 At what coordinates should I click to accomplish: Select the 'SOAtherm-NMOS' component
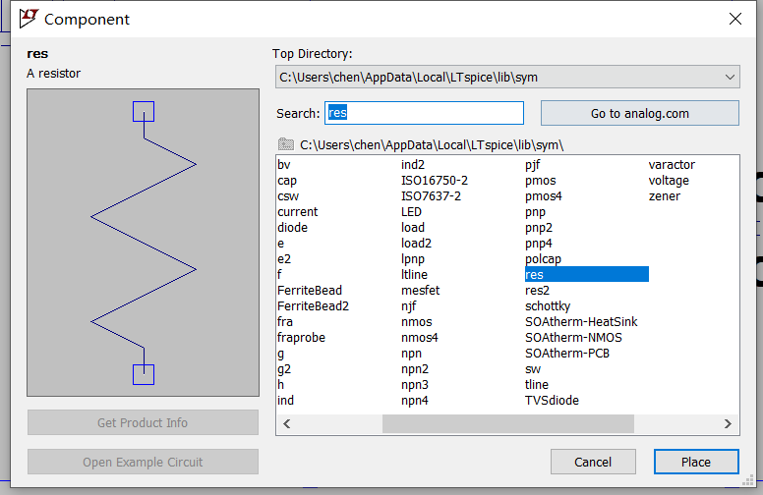pos(573,338)
